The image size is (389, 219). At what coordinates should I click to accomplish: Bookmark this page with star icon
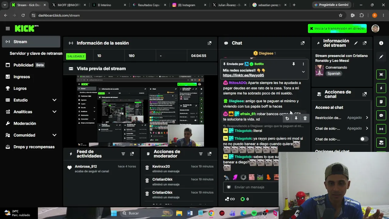click(x=341, y=15)
